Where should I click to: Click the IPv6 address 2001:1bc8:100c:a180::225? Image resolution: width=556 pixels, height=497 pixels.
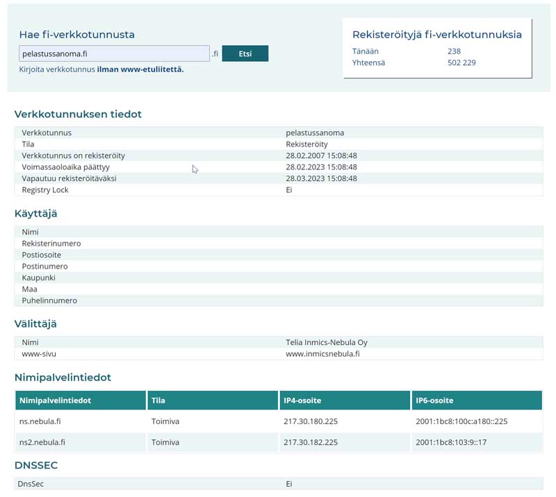461,421
